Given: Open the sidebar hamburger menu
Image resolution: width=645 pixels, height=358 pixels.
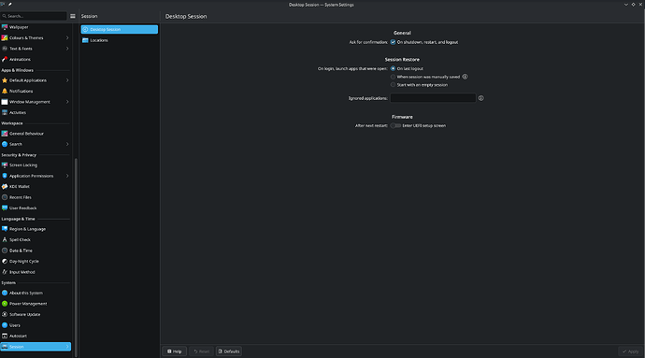Looking at the screenshot, I should 73,16.
